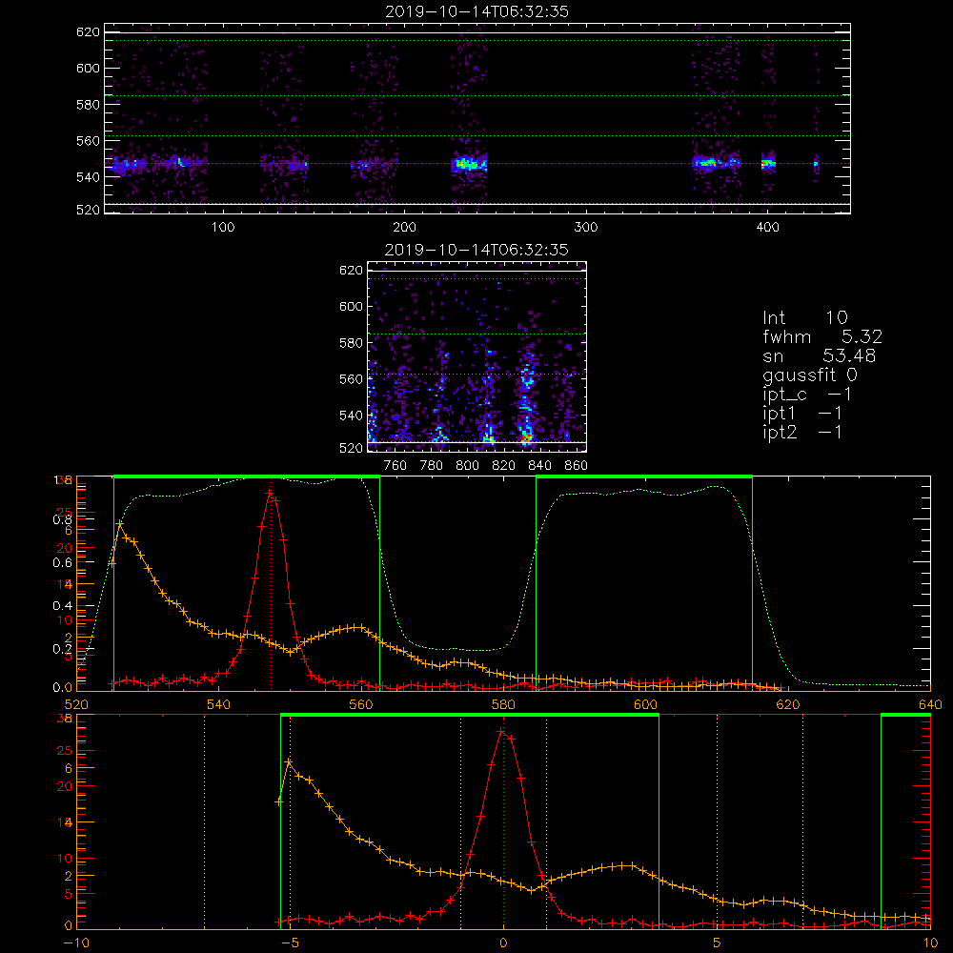
Task: Click x-axis label 760 of the small square image
Action: coord(395,466)
